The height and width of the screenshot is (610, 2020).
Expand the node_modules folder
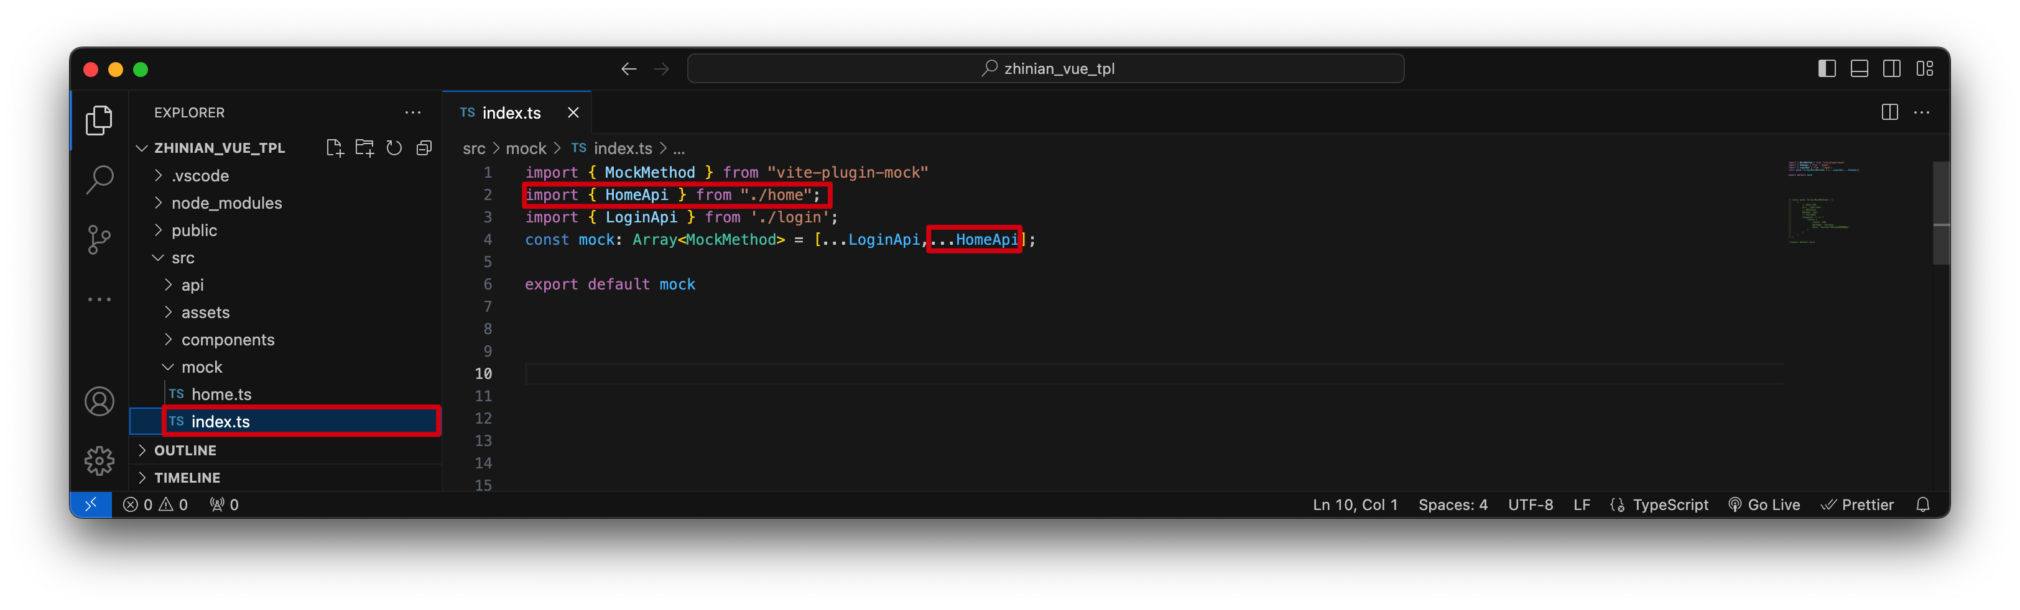tap(287, 203)
